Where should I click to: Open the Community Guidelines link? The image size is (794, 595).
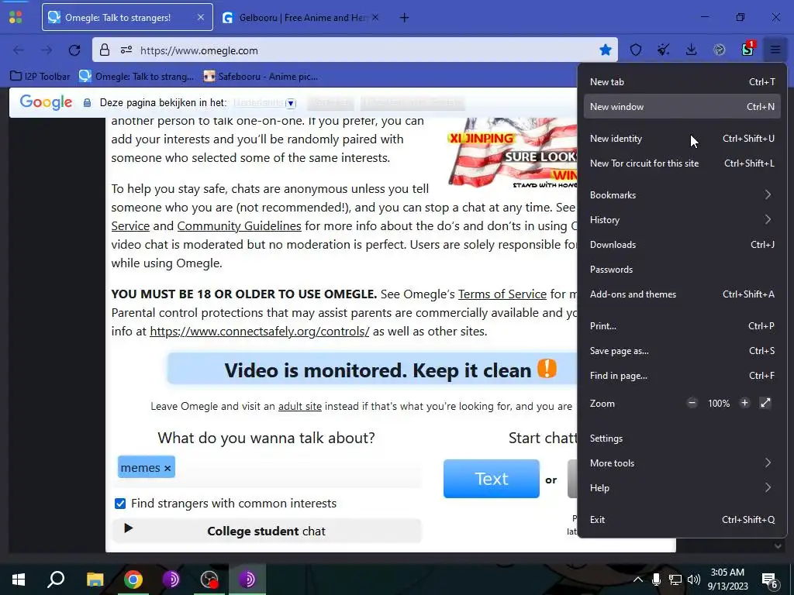pyautogui.click(x=239, y=225)
